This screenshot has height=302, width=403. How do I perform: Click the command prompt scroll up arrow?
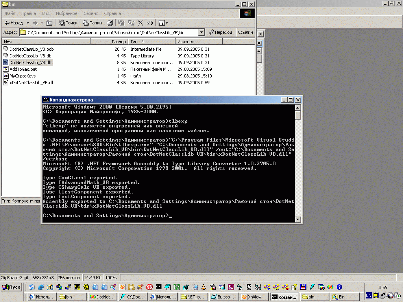(x=298, y=108)
